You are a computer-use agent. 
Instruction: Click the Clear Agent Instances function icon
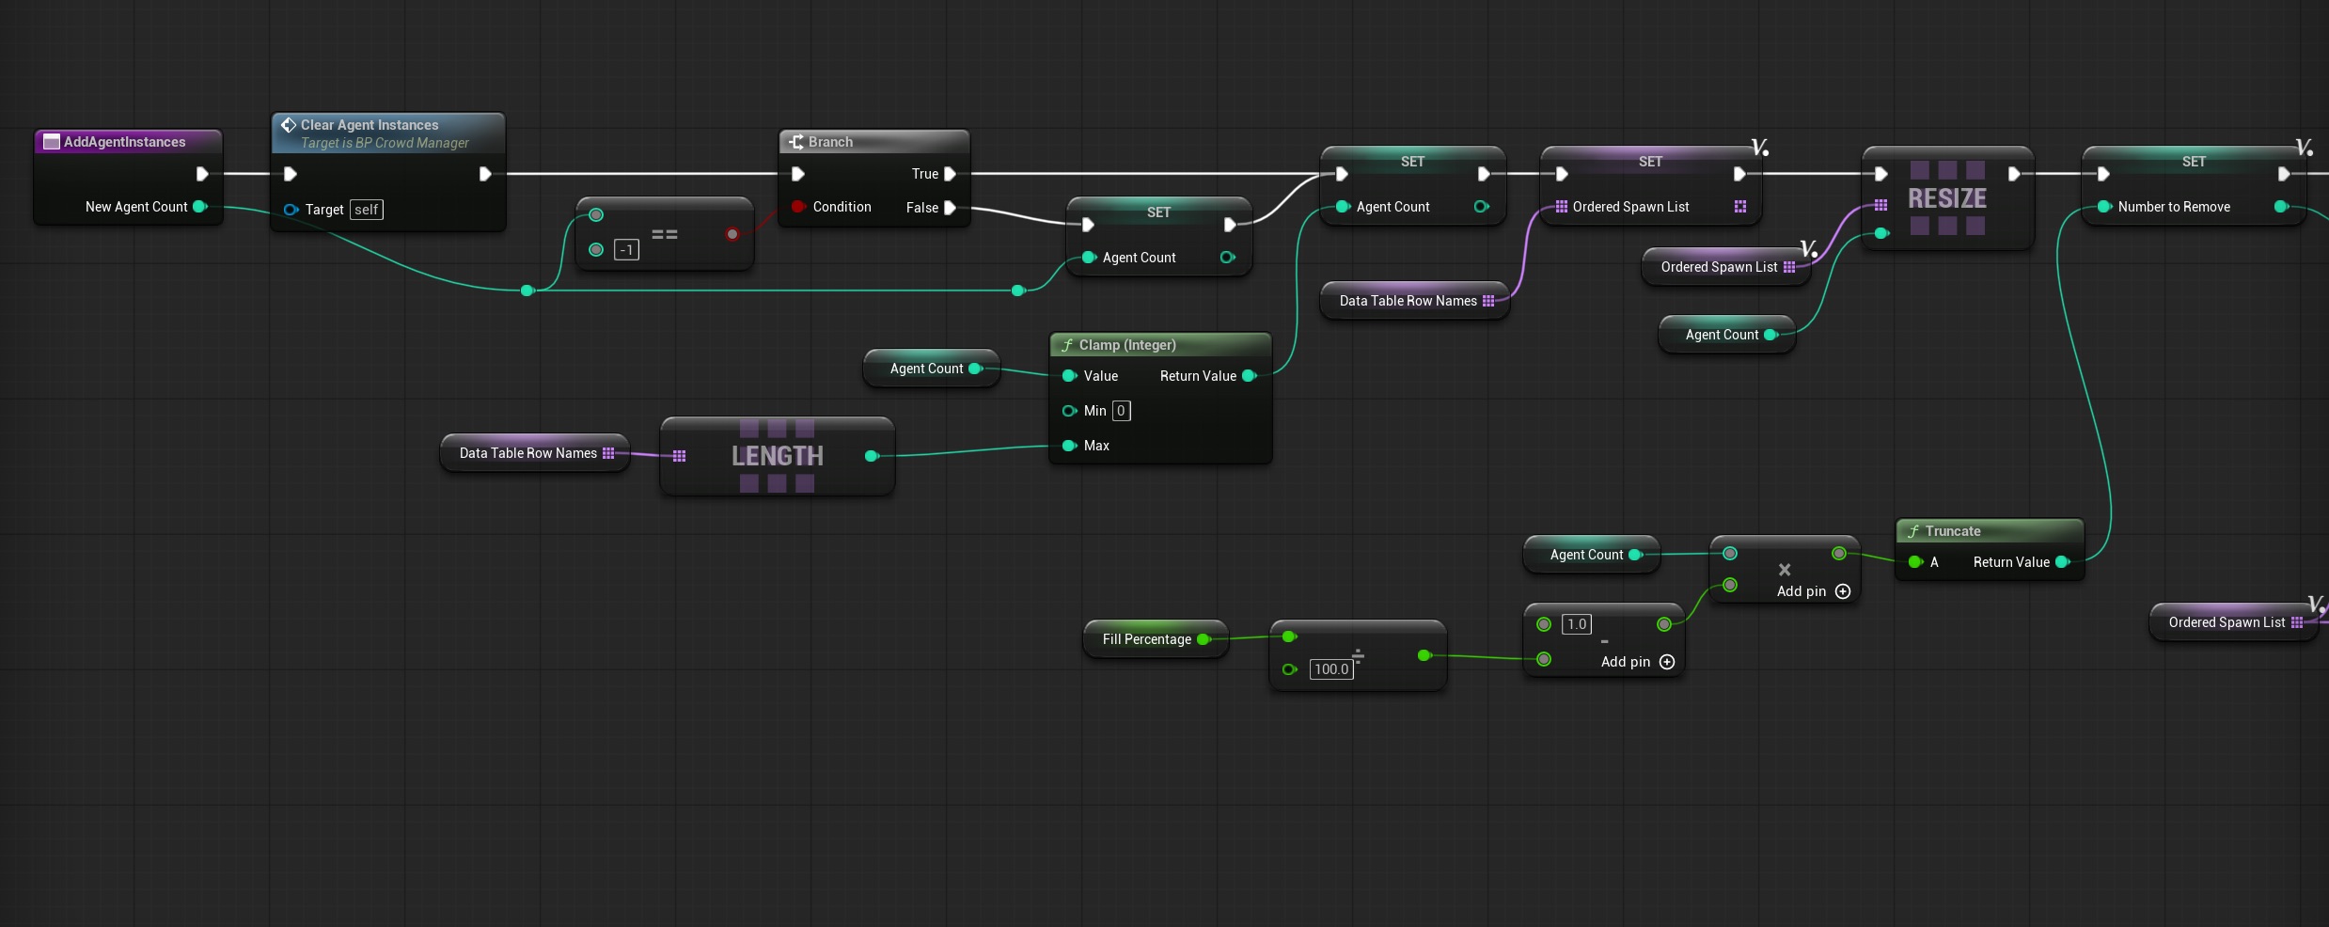[289, 125]
